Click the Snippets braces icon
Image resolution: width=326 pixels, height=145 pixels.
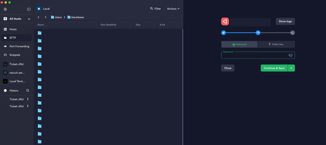click(5, 55)
